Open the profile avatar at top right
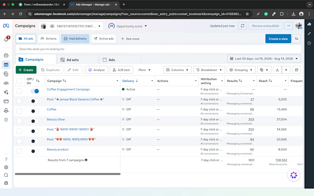314x196 pixels. coord(299,26)
